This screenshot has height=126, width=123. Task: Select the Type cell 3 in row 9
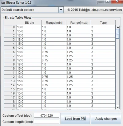point(103,64)
